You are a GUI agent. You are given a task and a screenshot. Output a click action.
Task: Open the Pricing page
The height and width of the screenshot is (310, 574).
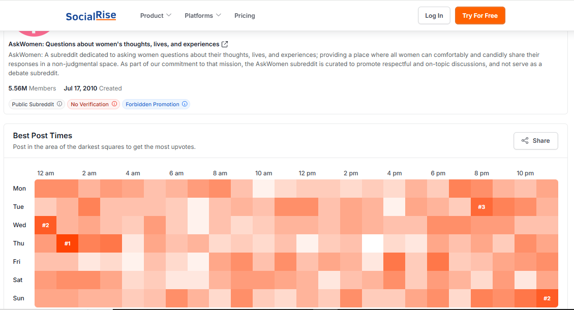pos(245,16)
